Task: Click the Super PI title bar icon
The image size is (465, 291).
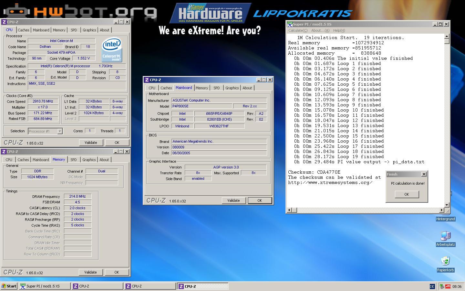Action: coord(290,24)
